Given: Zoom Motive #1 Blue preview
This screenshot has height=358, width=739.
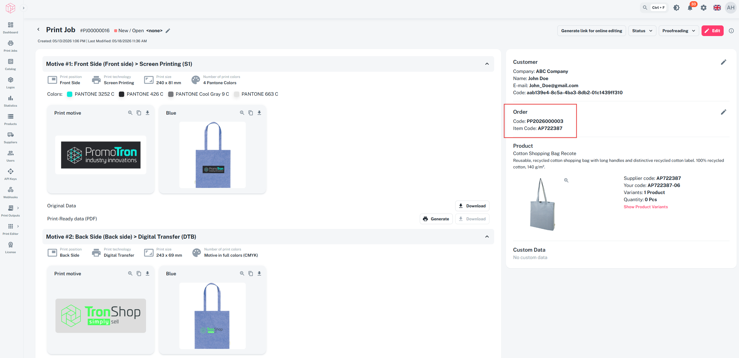Looking at the screenshot, I should [242, 113].
